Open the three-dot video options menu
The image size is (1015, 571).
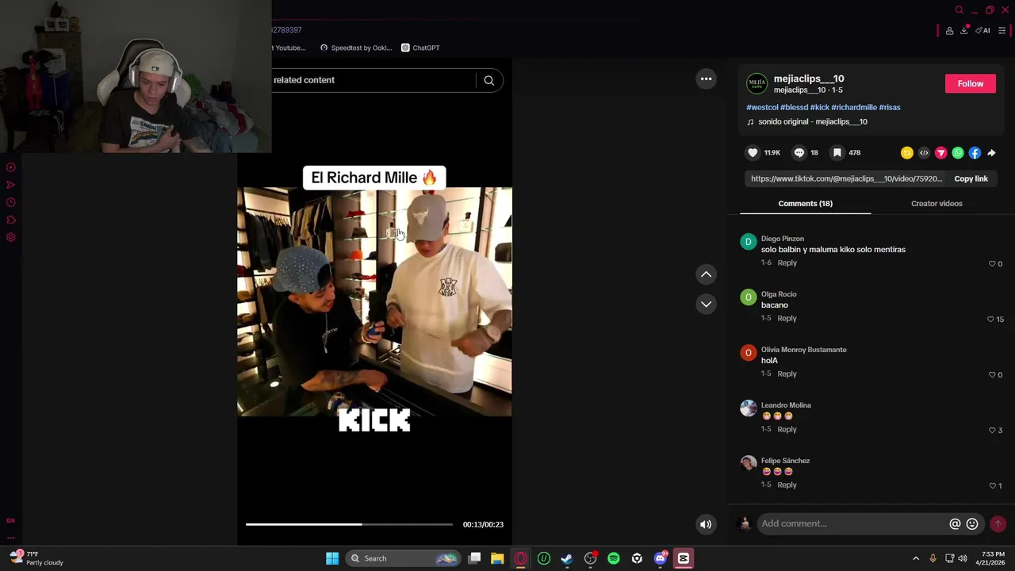coord(706,79)
